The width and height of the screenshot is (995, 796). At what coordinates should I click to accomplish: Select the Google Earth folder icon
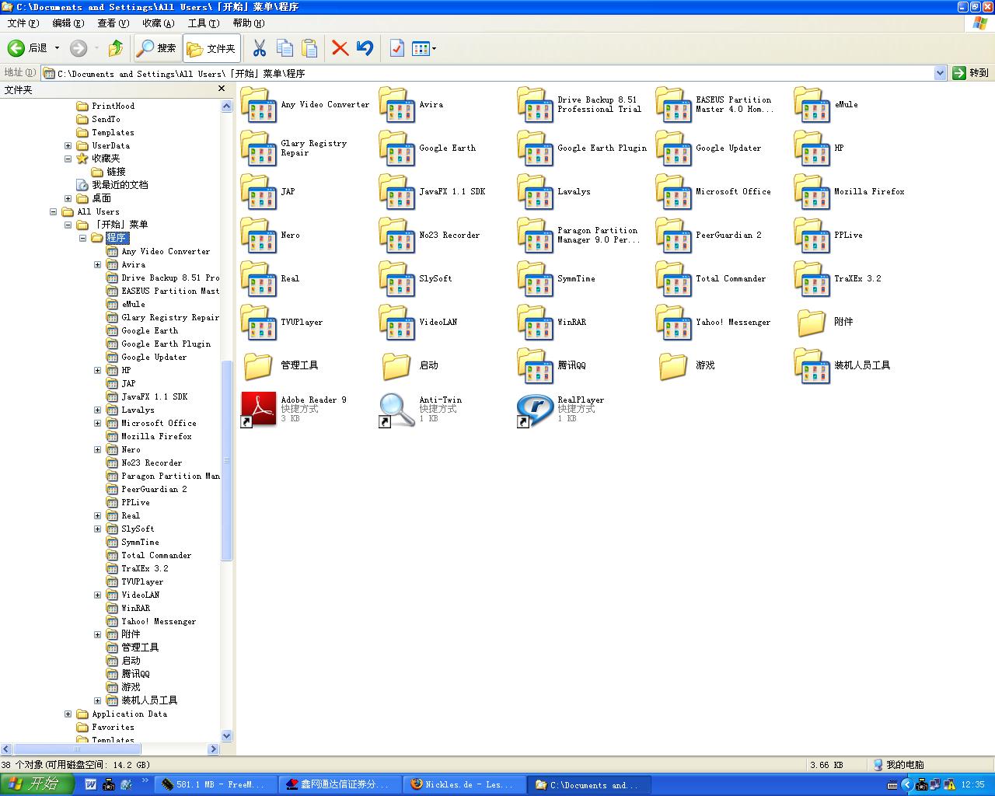click(396, 148)
